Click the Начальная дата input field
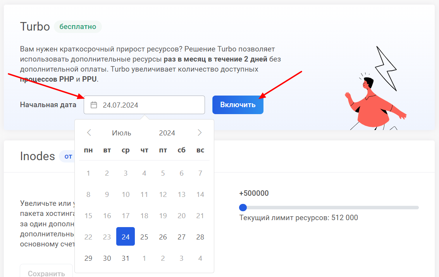Screen dimensions: 439x277 point(151,105)
